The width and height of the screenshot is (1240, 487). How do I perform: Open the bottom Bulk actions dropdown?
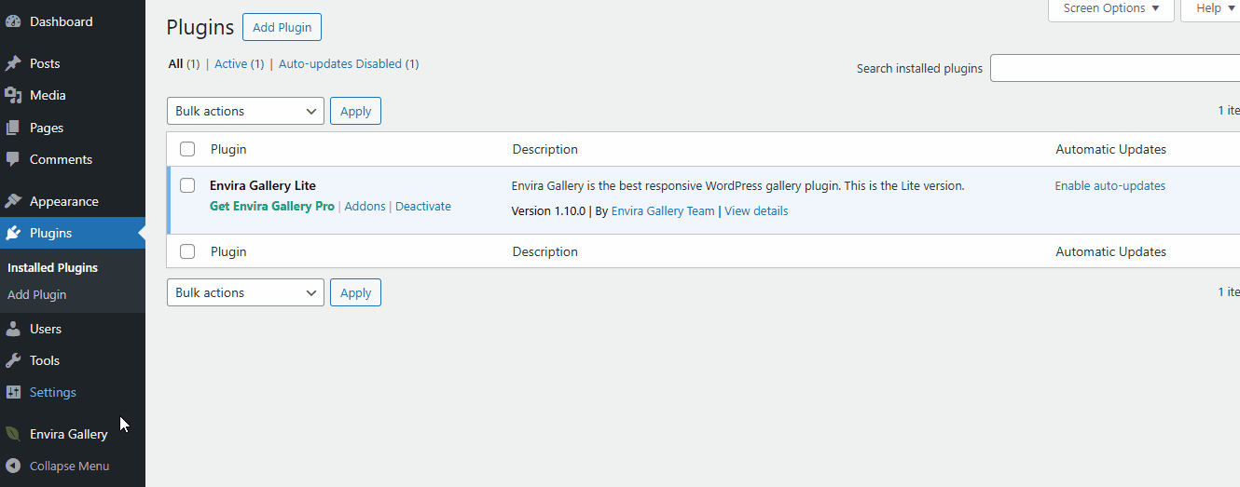click(x=245, y=292)
